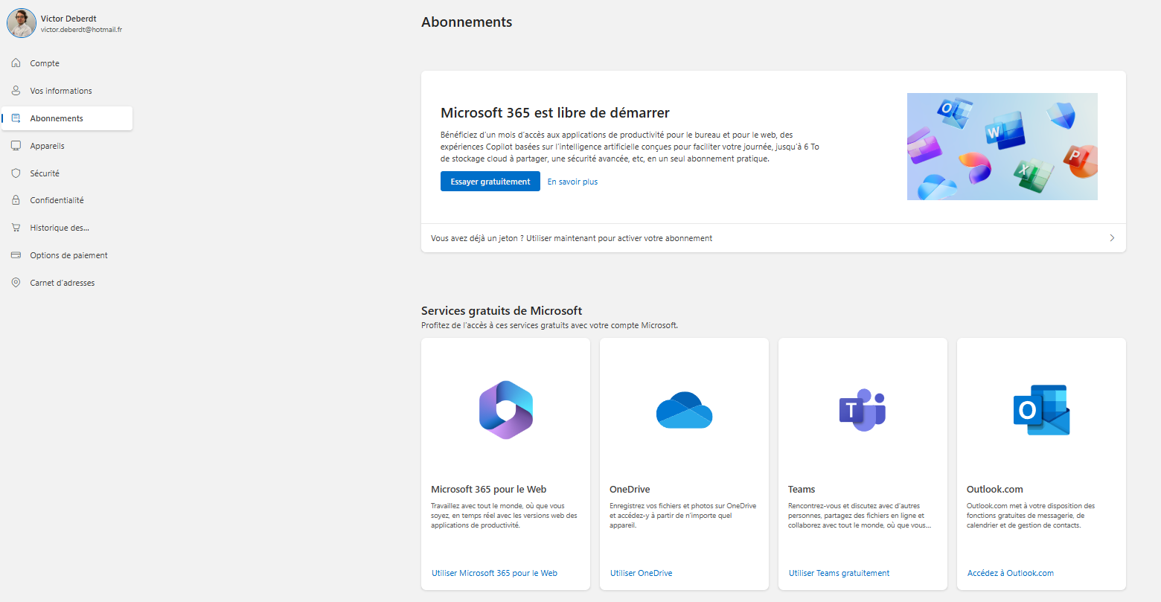Expand the token redemption row chevron
This screenshot has width=1161, height=602.
(1112, 238)
